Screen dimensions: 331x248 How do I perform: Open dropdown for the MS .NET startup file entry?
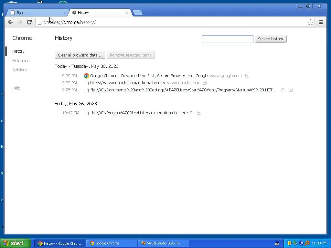(x=291, y=90)
